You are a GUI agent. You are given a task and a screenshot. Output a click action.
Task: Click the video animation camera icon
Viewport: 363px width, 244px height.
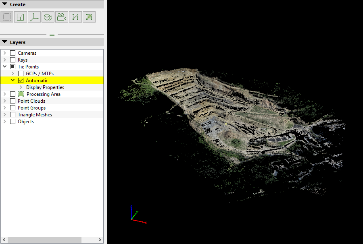(62, 17)
